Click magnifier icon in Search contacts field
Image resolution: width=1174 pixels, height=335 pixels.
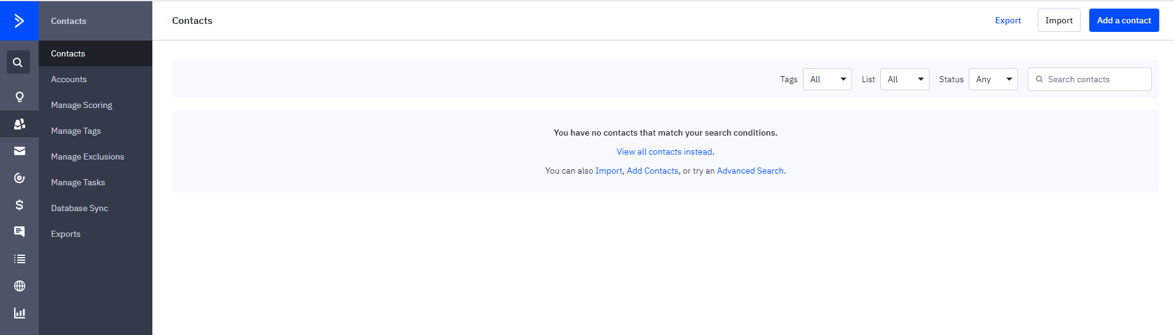coord(1039,79)
